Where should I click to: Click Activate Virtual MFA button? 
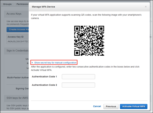[x=134, y=106]
